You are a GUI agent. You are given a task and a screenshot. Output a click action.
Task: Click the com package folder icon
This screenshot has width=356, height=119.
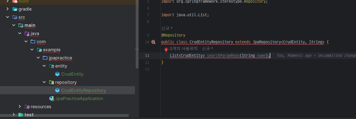[33, 41]
